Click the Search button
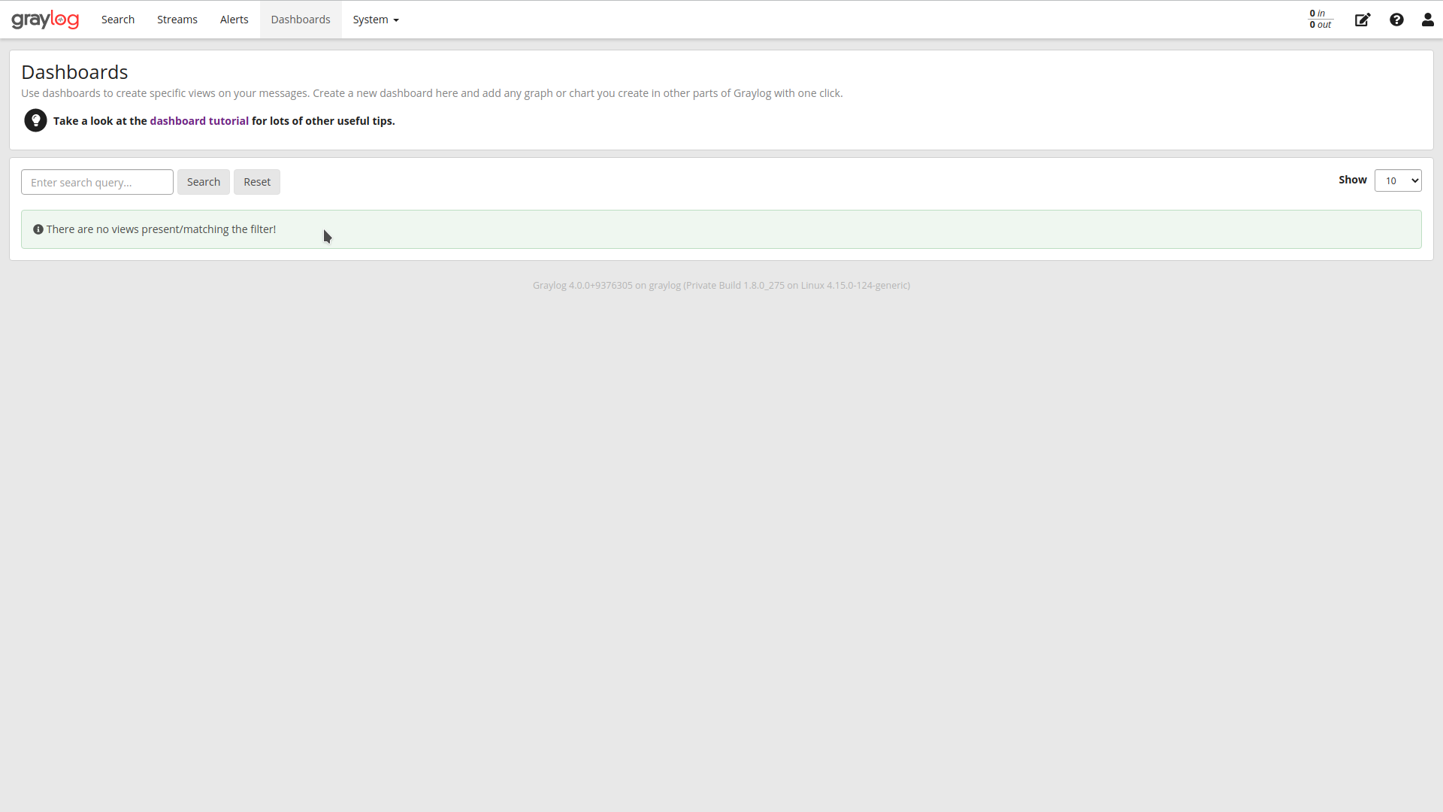Viewport: 1443px width, 812px height. point(203,181)
